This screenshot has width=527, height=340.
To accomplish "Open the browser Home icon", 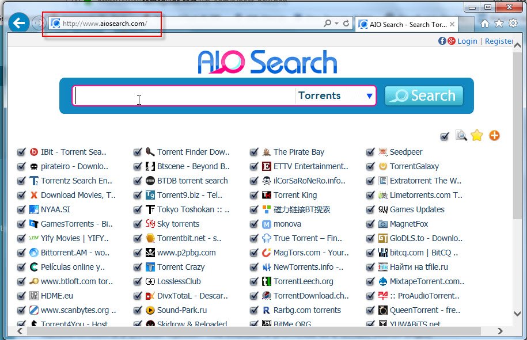I will pos(484,23).
